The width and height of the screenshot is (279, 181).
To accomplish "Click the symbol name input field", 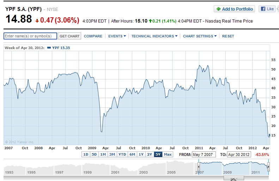I will (30, 36).
